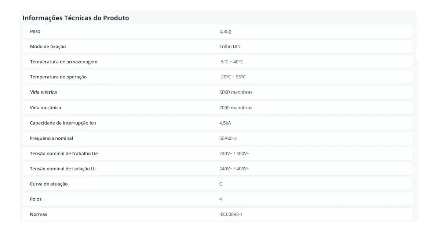Select Temperatura de armazenagem label
This screenshot has height=232, width=438.
[64, 62]
